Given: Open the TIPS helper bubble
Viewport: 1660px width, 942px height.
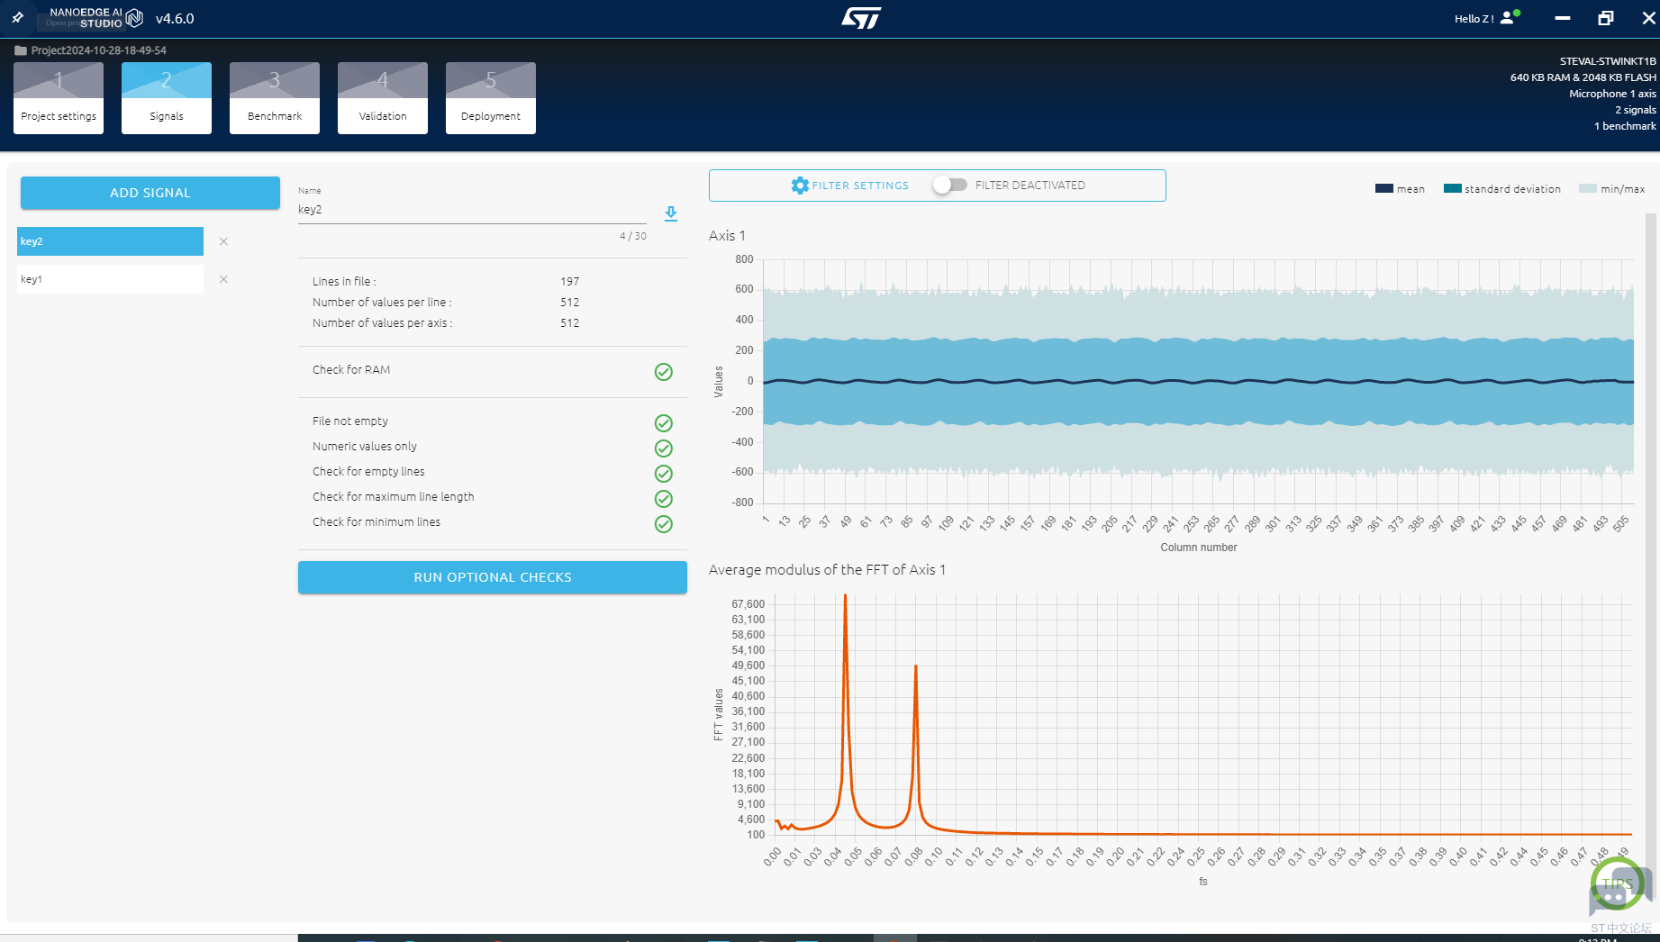Looking at the screenshot, I should tap(1618, 884).
